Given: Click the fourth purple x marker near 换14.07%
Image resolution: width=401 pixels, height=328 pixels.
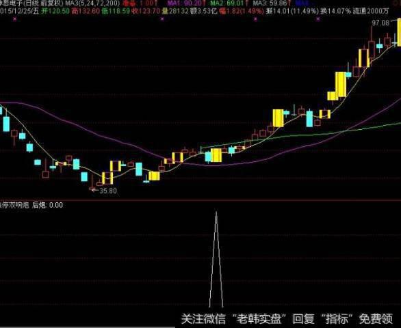Looking at the screenshot, I should 318,19.
